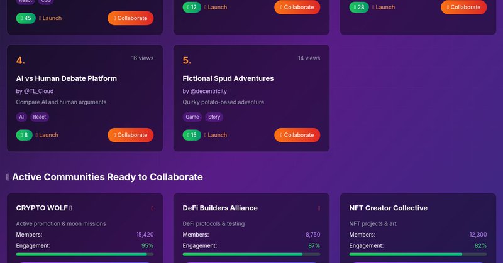Click the red icon on the DeFi Builders Alliance card
The width and height of the screenshot is (503, 263).
319,208
